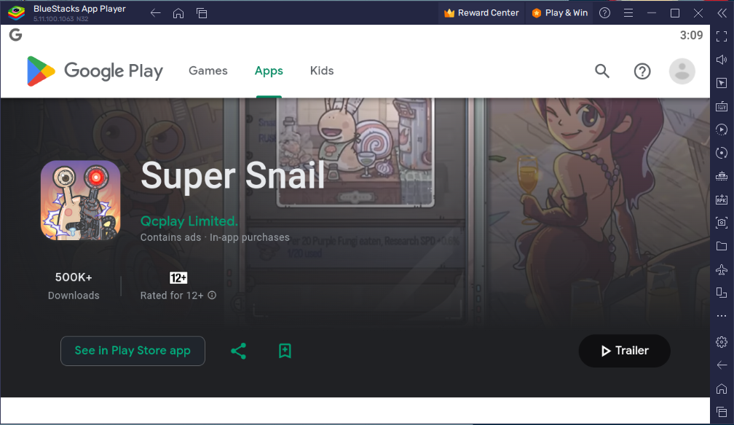Open Google Play search

[602, 71]
